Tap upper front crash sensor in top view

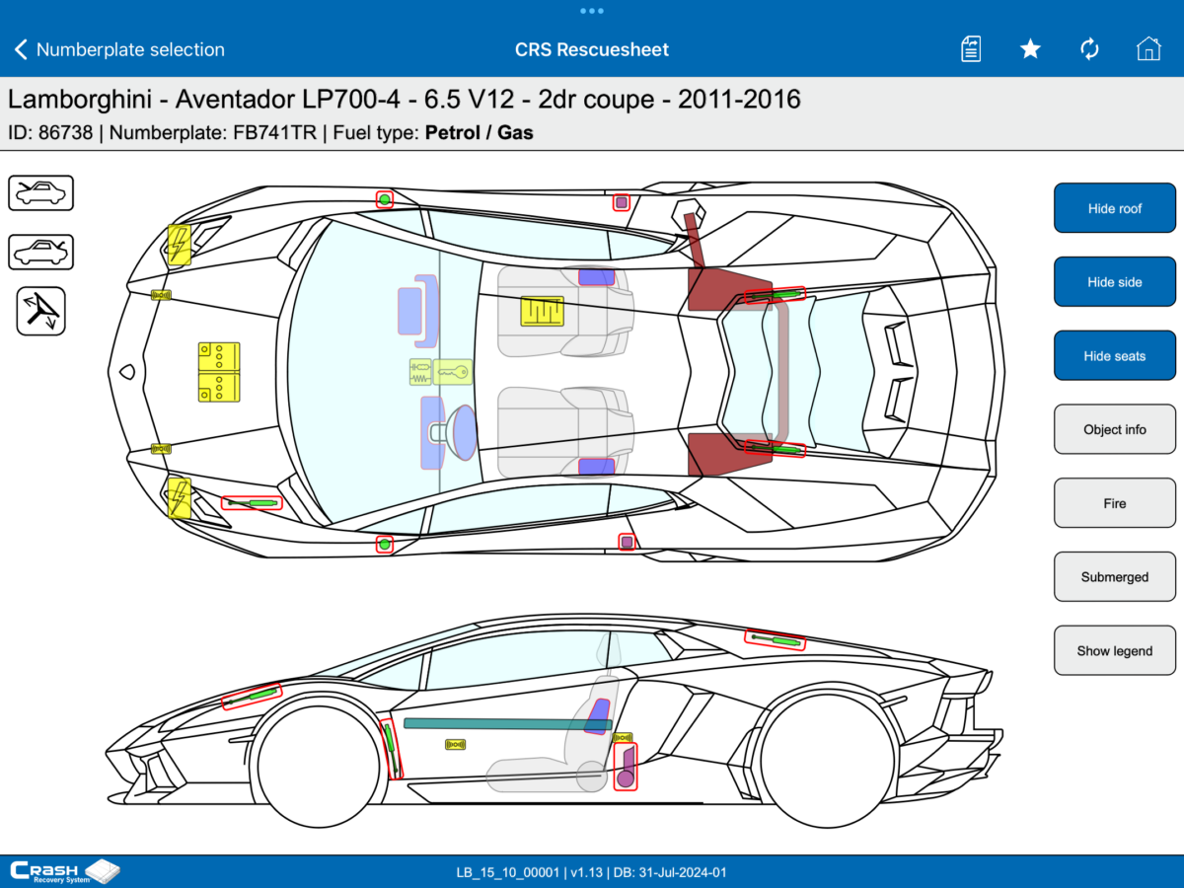point(161,294)
